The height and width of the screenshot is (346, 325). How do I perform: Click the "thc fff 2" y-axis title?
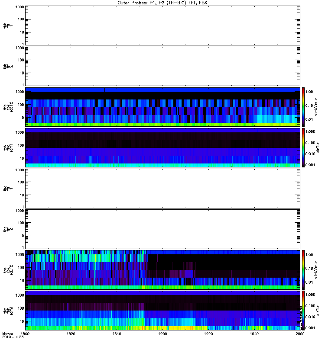[x=8, y=229]
